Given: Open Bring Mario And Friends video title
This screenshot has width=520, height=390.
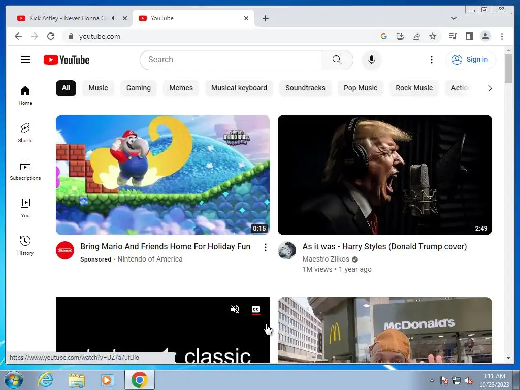Looking at the screenshot, I should pos(165,247).
